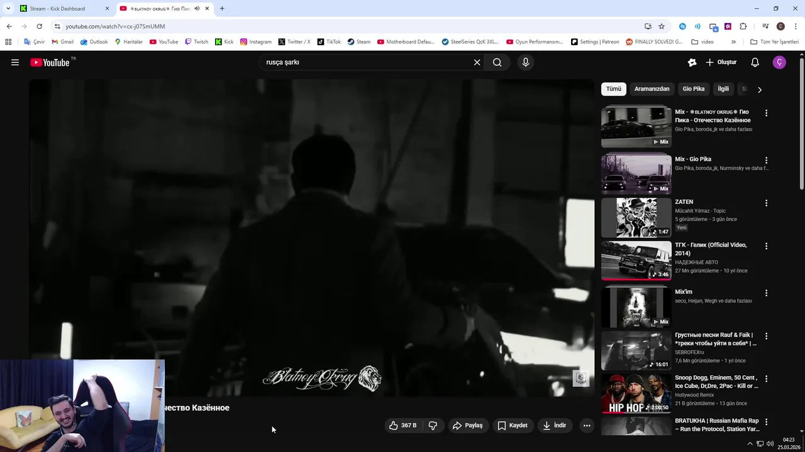Open the Twitch bookmark
This screenshot has height=452, width=805.
[196, 42]
